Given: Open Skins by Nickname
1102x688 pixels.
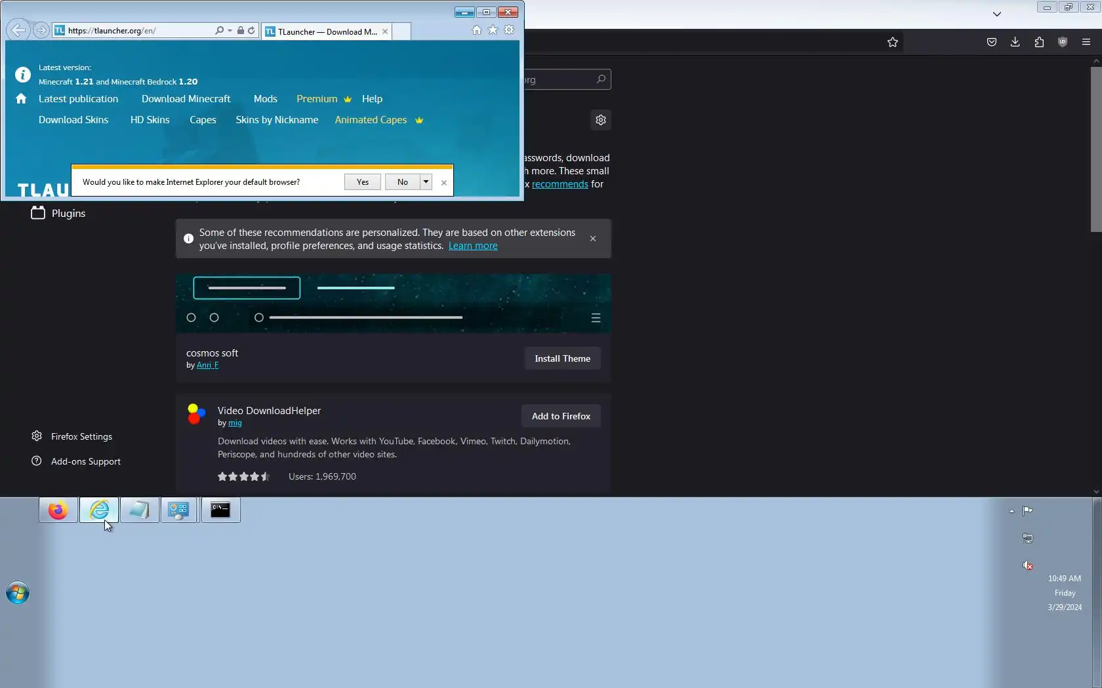Looking at the screenshot, I should click(277, 120).
